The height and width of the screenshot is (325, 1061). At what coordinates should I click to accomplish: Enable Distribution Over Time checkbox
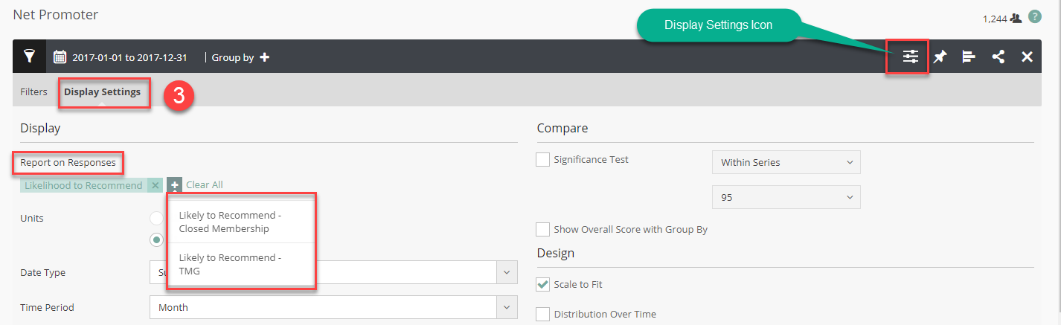point(543,314)
